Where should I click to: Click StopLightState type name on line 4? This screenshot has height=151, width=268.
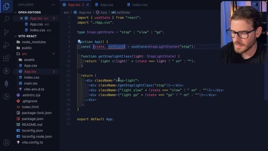point(100,32)
